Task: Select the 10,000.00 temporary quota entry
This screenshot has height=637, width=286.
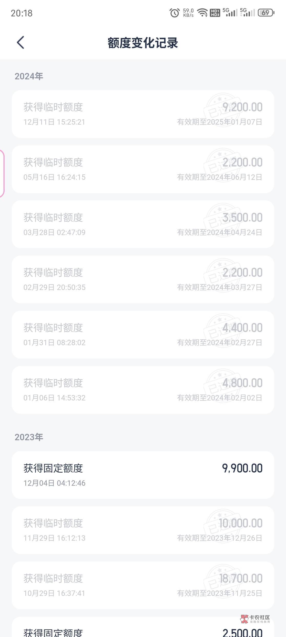Action: pos(143,530)
